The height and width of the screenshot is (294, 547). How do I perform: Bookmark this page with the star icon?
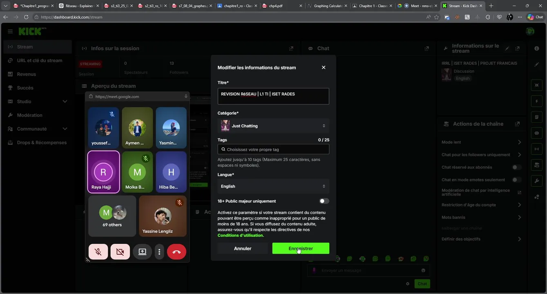click(x=436, y=17)
